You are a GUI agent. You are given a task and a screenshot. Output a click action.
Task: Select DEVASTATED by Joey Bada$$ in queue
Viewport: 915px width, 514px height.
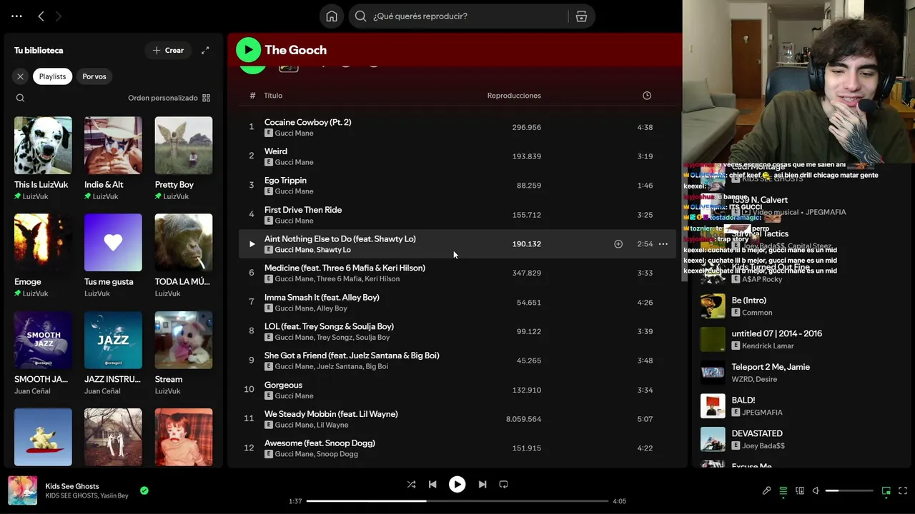pos(802,439)
